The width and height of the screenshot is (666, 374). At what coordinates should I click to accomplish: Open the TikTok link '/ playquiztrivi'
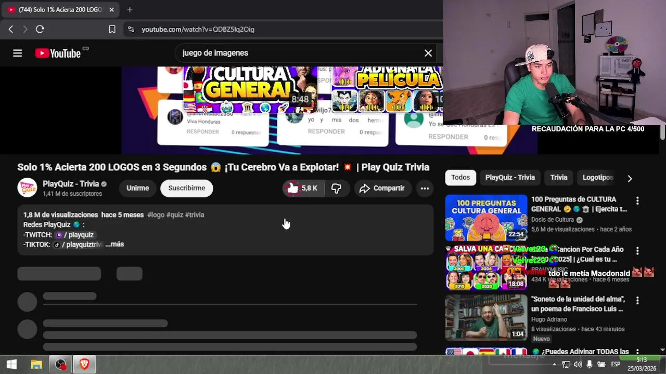(78, 245)
